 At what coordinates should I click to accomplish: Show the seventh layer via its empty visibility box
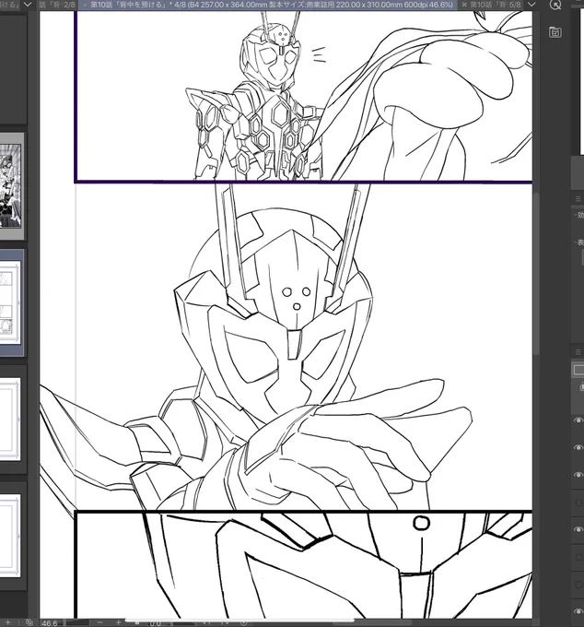point(578,585)
